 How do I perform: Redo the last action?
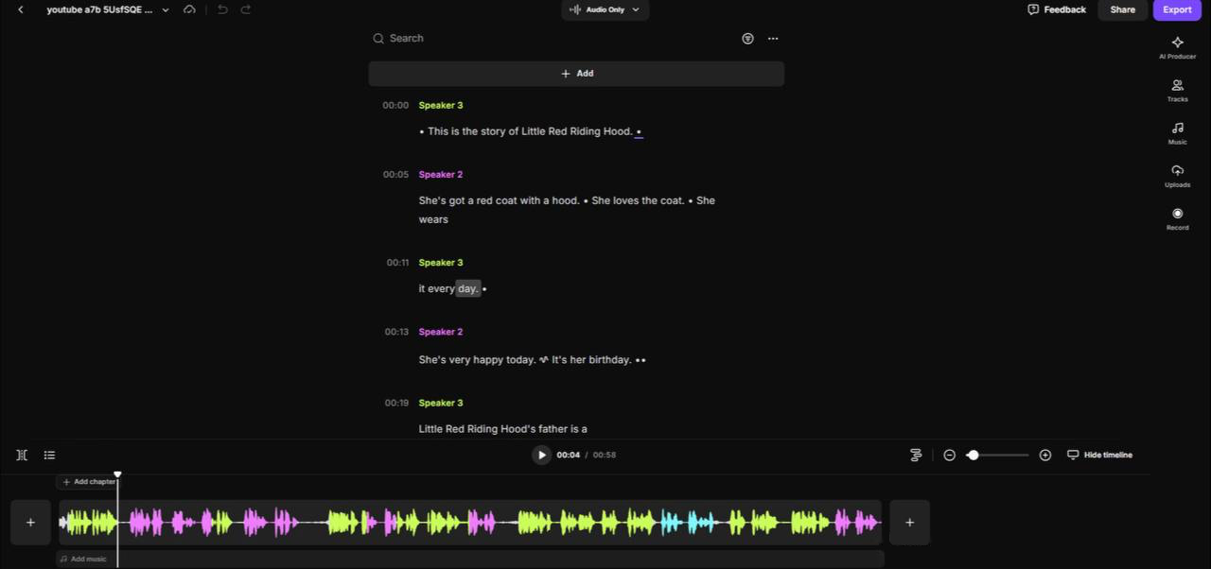click(x=246, y=9)
